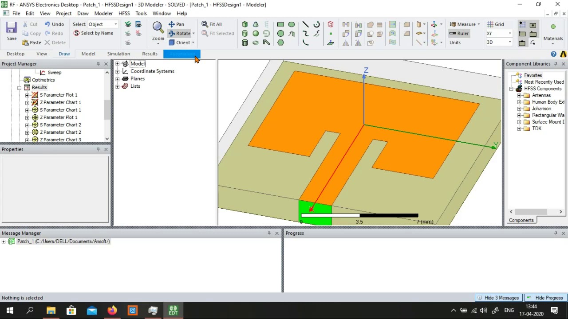Draw a regular polyhedron primitive

click(x=245, y=43)
